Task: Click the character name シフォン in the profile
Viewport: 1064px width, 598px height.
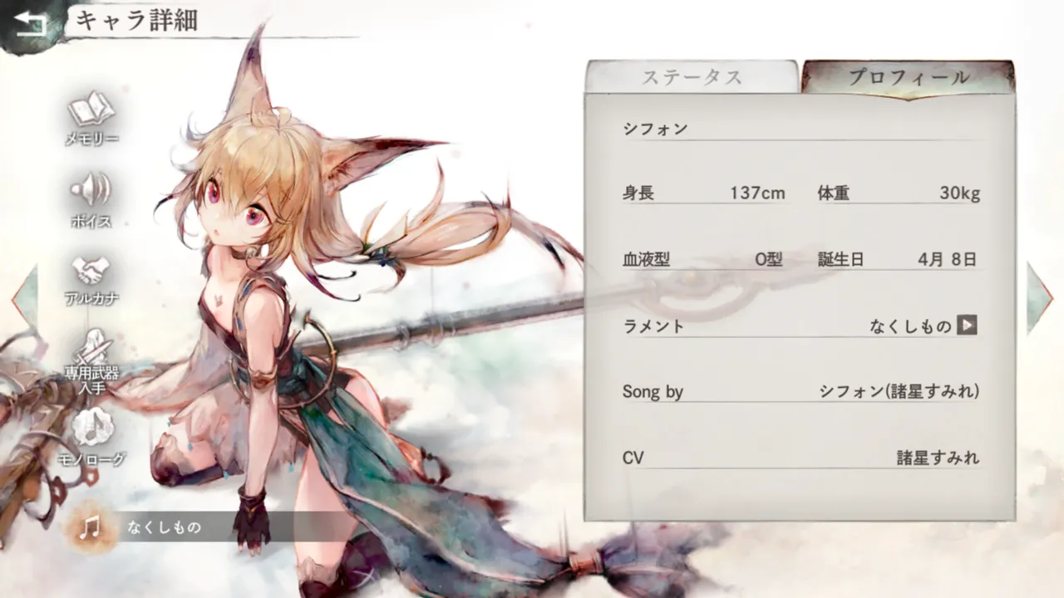Action: pos(656,129)
